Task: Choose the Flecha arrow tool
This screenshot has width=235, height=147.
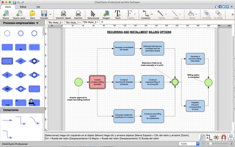Action: 161,14
